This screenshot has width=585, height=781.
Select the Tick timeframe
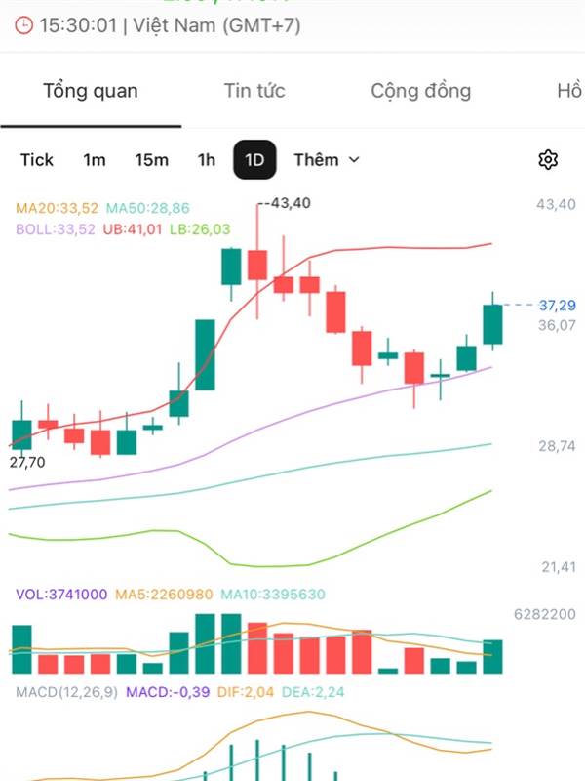[x=37, y=160]
